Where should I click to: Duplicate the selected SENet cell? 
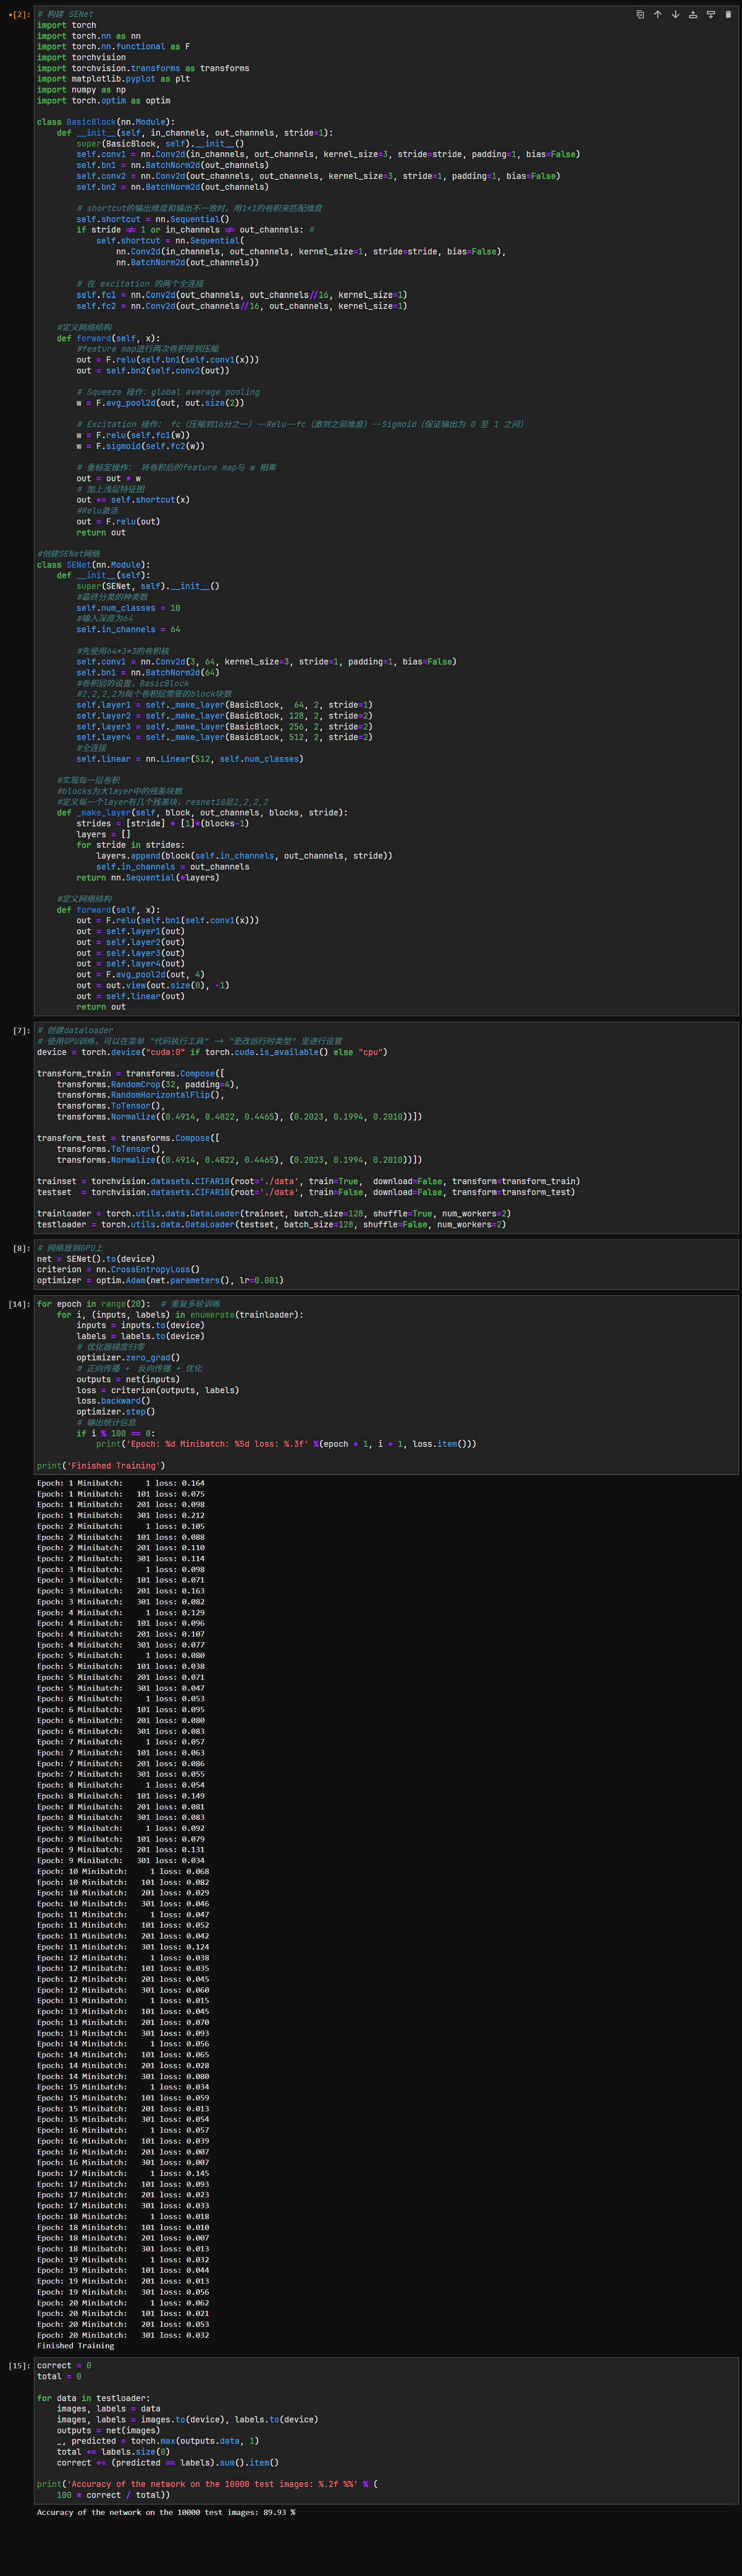point(640,15)
